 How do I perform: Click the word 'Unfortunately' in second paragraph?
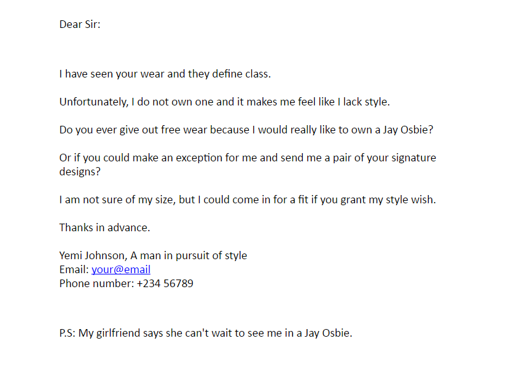(x=93, y=102)
